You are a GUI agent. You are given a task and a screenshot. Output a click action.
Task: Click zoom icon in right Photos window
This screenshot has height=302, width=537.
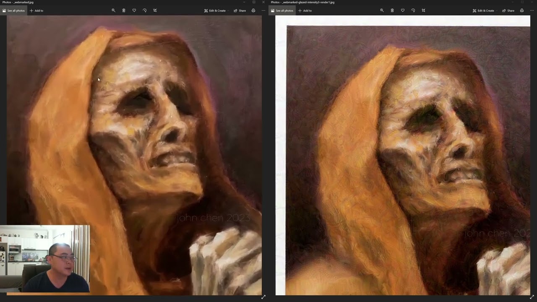382,10
